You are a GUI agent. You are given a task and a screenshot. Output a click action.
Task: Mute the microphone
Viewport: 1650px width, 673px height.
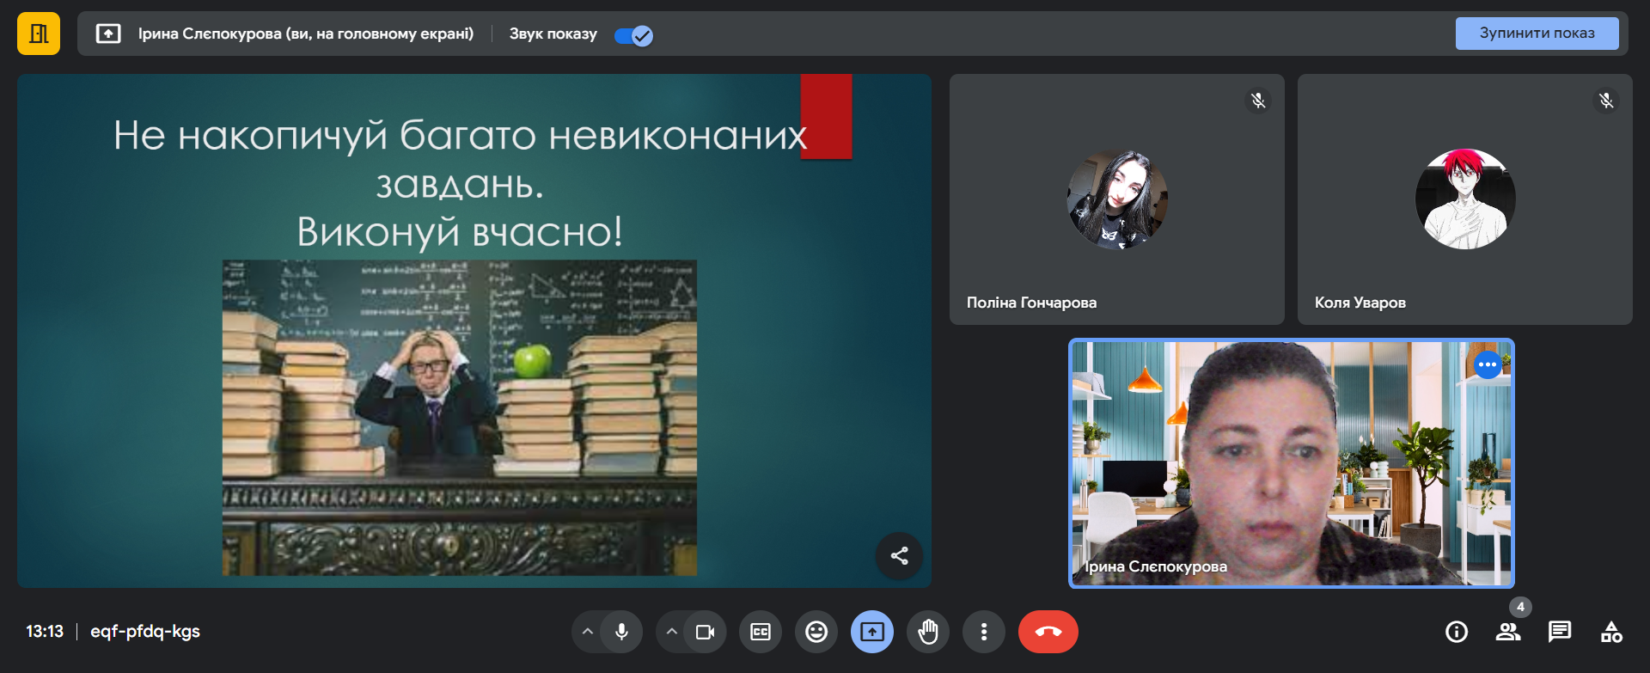621,632
